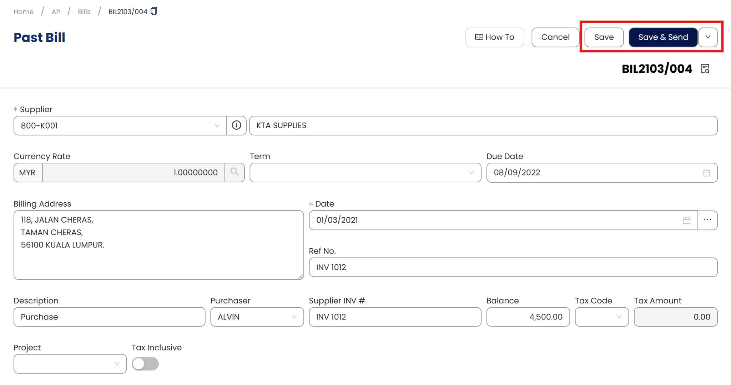
Task: Copy the bill number from the breadcrumb icon
Action: (154, 11)
